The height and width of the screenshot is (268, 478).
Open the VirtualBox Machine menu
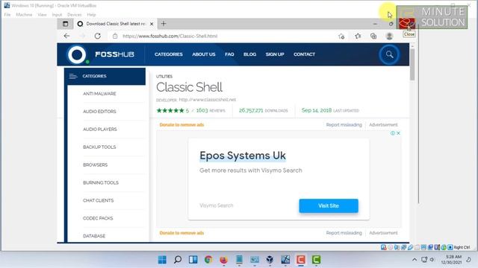coord(24,15)
